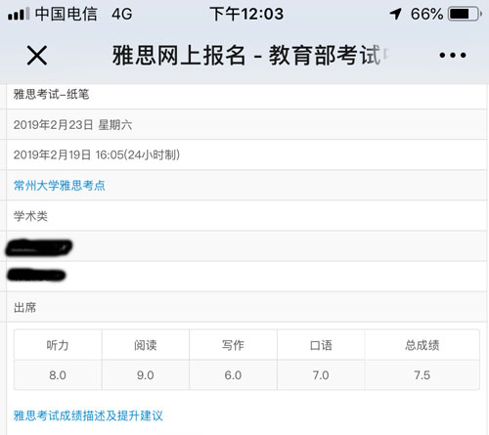Select the 学术类 test type row
Image resolution: width=489 pixels, height=435 pixels.
point(246,216)
